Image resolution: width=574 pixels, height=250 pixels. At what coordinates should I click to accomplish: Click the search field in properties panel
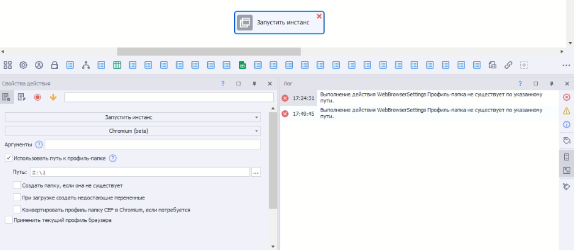(169, 97)
